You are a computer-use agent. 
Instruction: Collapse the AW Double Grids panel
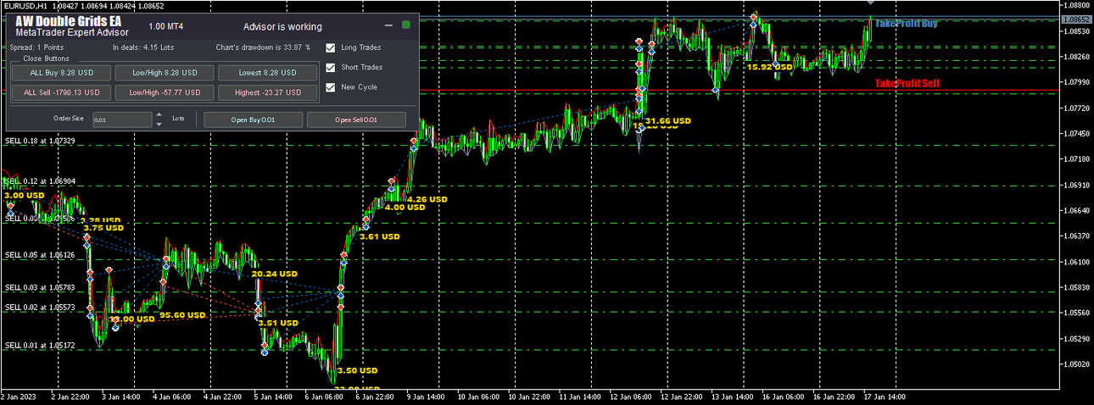388,25
